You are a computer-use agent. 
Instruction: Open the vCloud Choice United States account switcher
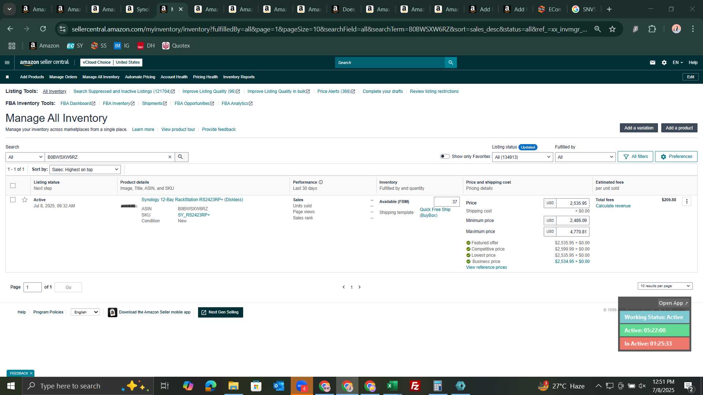111,63
